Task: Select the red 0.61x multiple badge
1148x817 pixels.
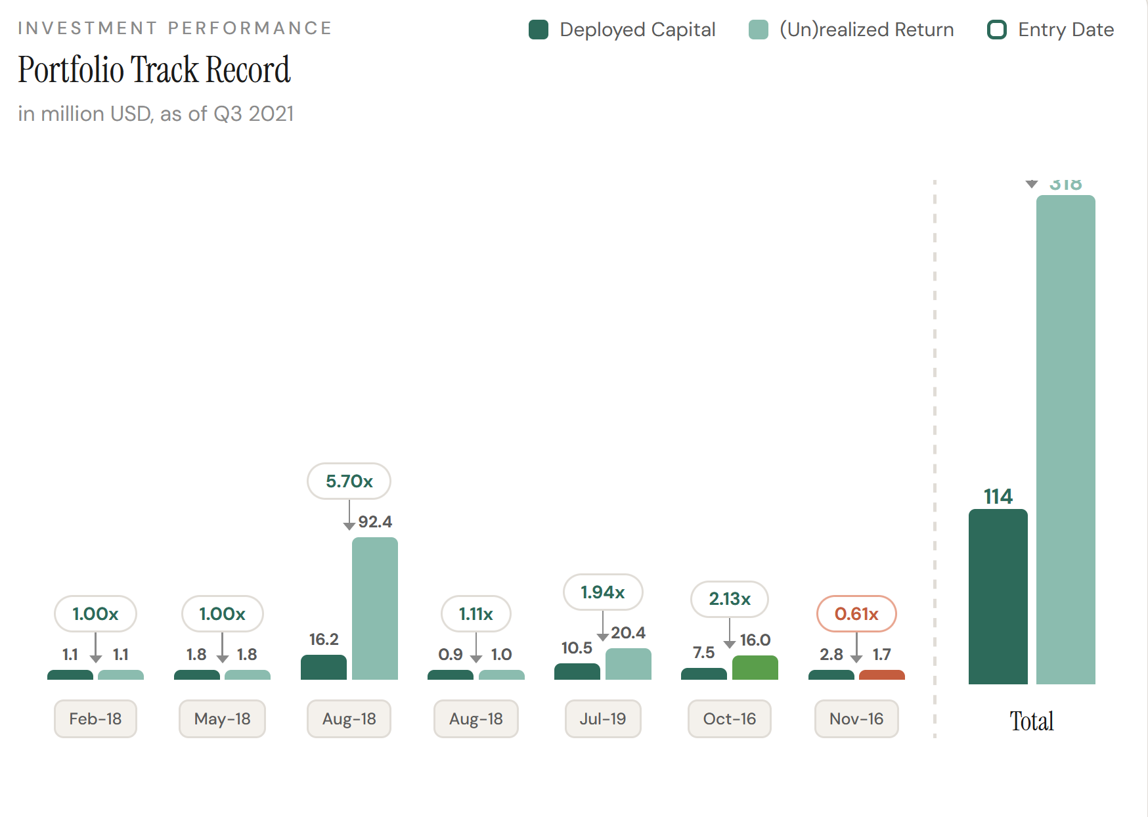Action: (856, 614)
